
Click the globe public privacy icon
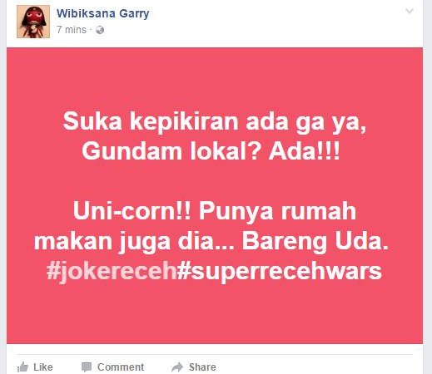point(100,30)
